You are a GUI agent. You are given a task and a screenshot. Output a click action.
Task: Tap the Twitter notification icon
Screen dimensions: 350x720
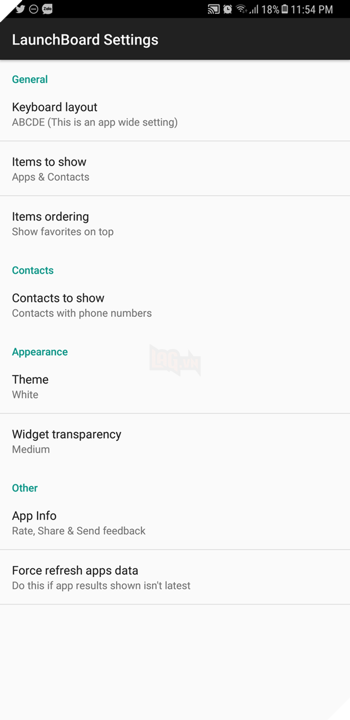[x=20, y=9]
